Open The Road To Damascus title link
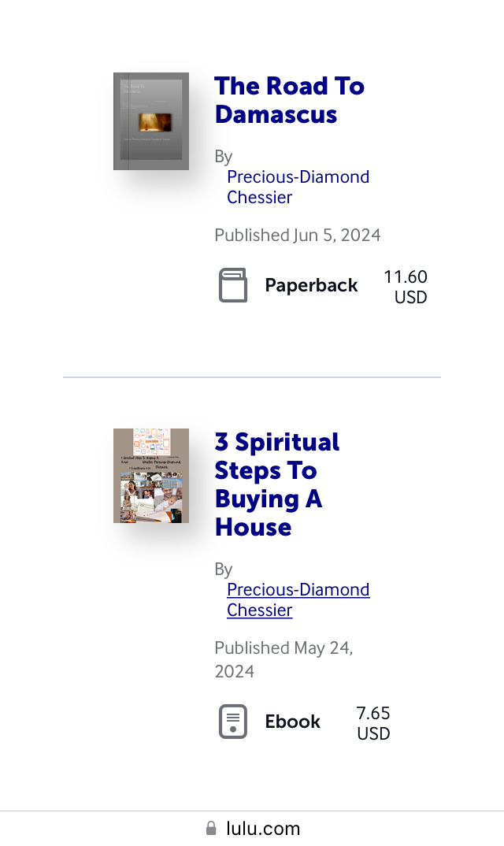504x846 pixels. point(289,100)
